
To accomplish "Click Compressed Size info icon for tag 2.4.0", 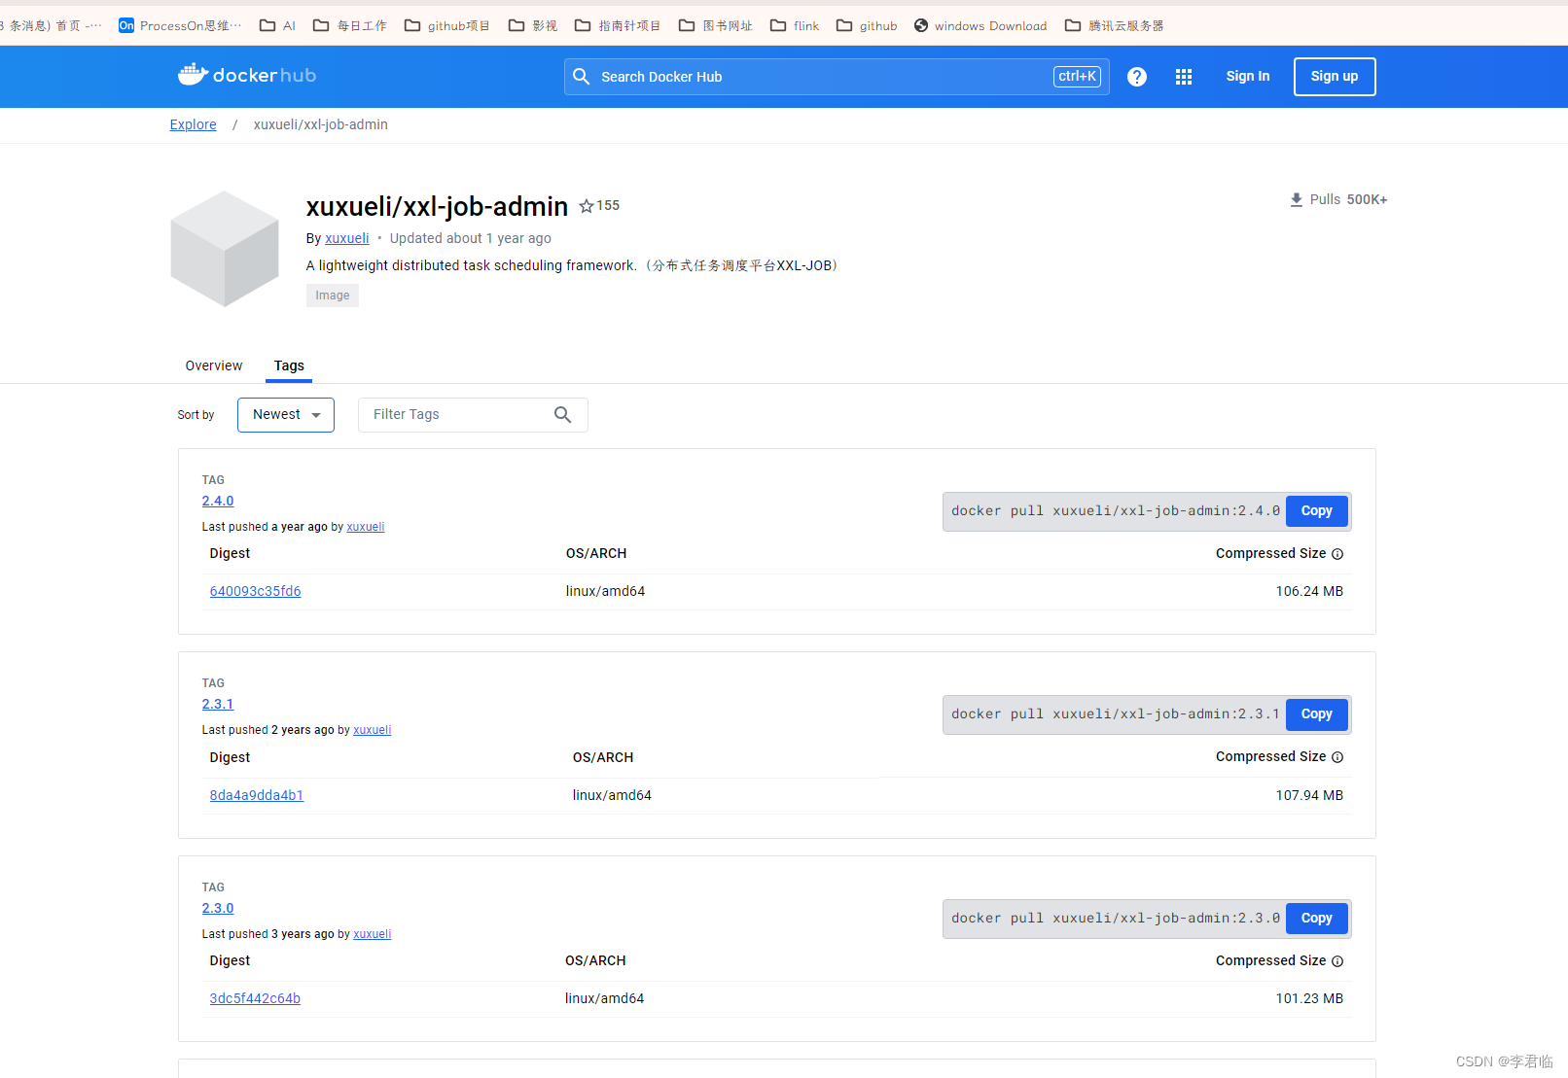I will coord(1337,554).
